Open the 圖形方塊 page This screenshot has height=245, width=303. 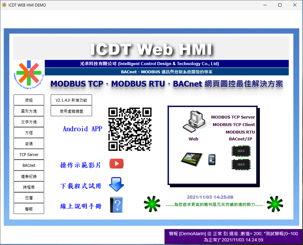(29, 111)
